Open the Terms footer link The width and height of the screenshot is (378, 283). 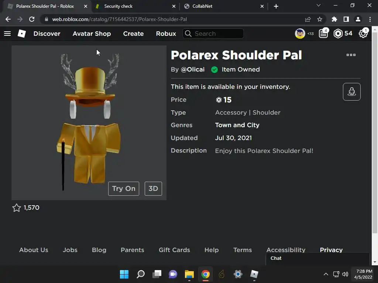tap(243, 250)
